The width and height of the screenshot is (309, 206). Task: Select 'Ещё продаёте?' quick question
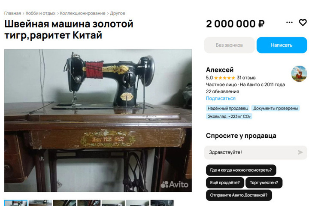[x=225, y=183]
